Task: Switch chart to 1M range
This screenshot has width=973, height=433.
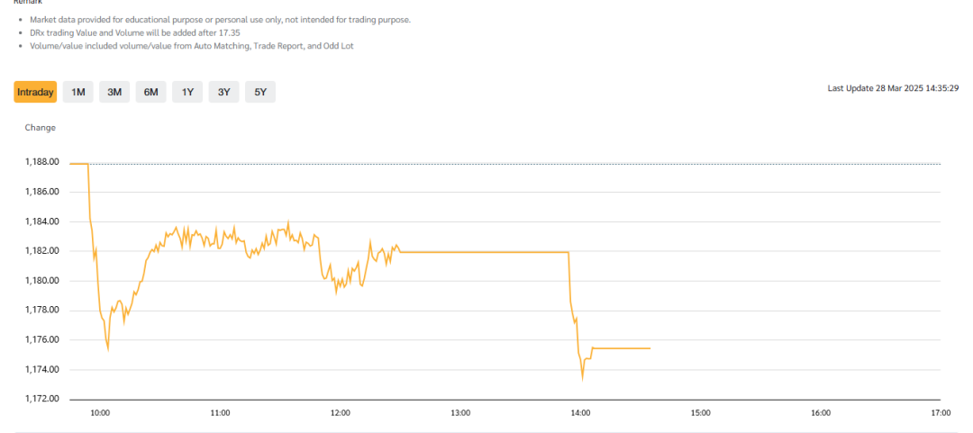Action: click(78, 92)
